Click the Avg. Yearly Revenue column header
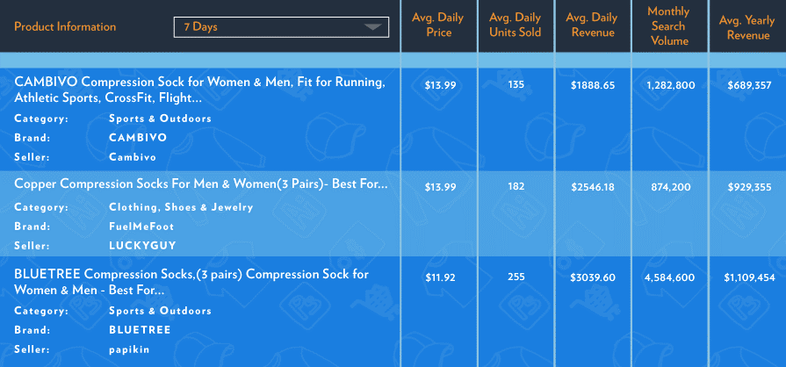Screen dimensions: 786x367 click(x=748, y=26)
